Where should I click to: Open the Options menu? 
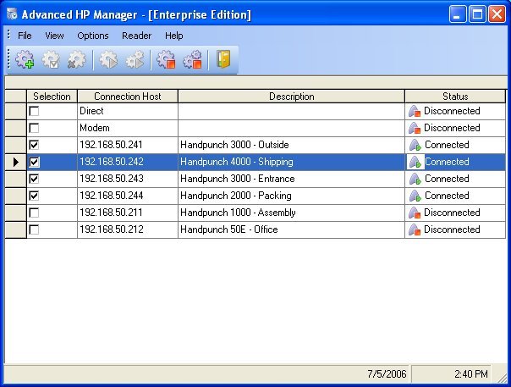(x=93, y=36)
